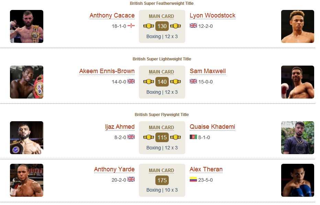320x205 pixels.
Task: Click the UK flag next to Lyon Woodstock's record
Action: [x=193, y=26]
